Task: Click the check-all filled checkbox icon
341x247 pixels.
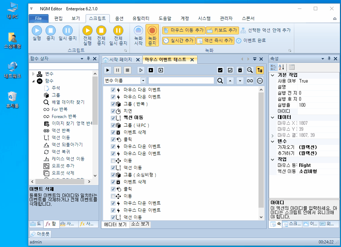Action: (220, 70)
